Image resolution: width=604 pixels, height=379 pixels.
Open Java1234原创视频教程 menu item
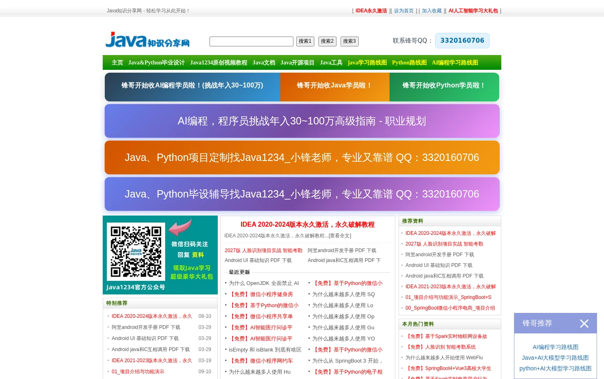[x=219, y=63]
